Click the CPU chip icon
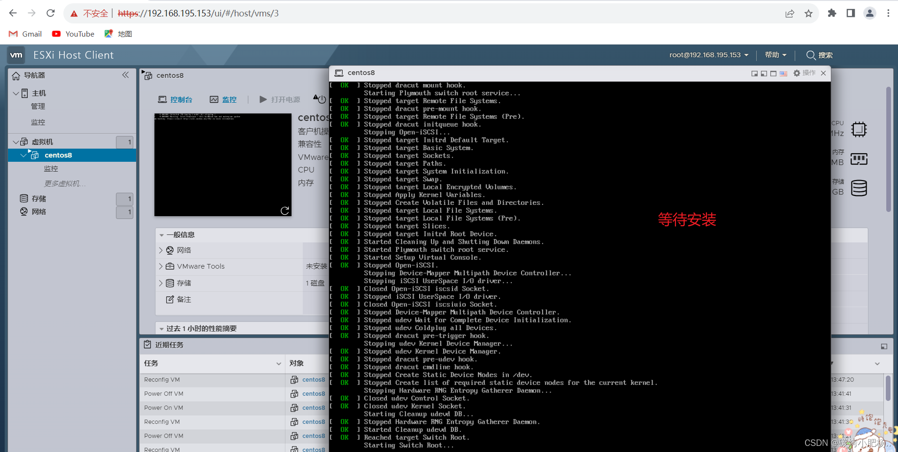Screen dimensions: 898x452 tap(859, 129)
